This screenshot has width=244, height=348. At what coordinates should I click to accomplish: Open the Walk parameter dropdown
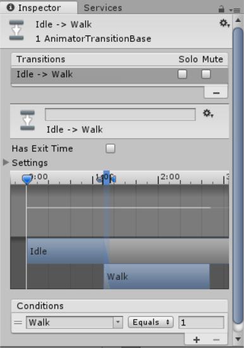[x=75, y=323]
